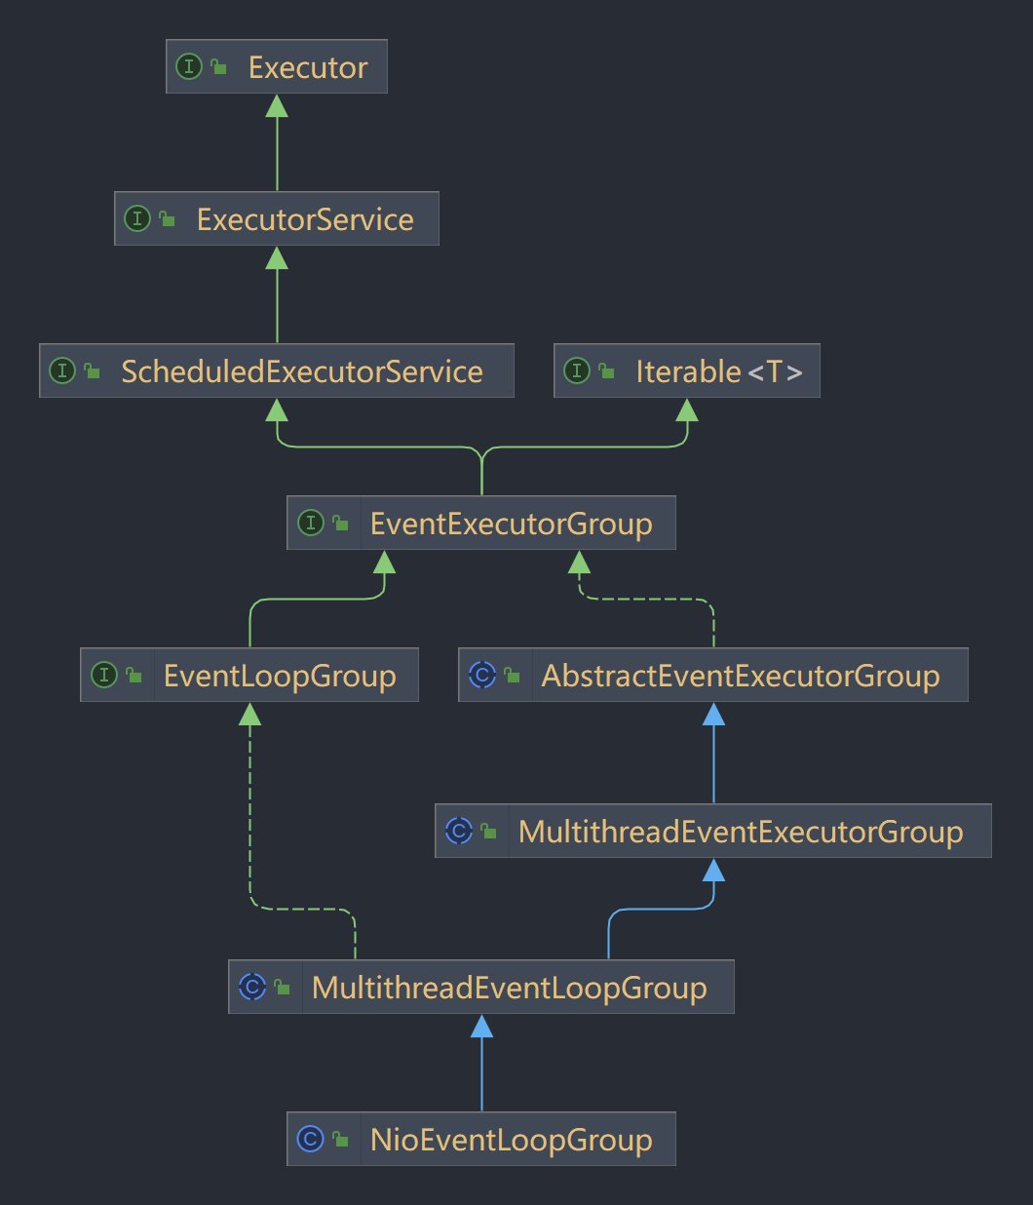This screenshot has width=1033, height=1205.
Task: Click the abstract class icon on MultithreadEventExecutorGroup
Action: (x=459, y=831)
